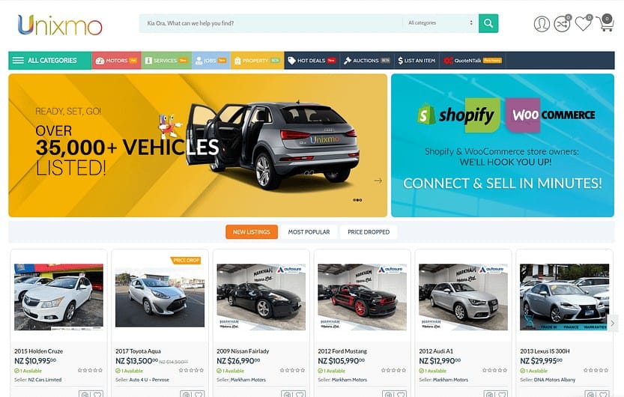This screenshot has width=624, height=397.
Task: Open the 2012 Ford Mustang listing link
Action: click(342, 351)
